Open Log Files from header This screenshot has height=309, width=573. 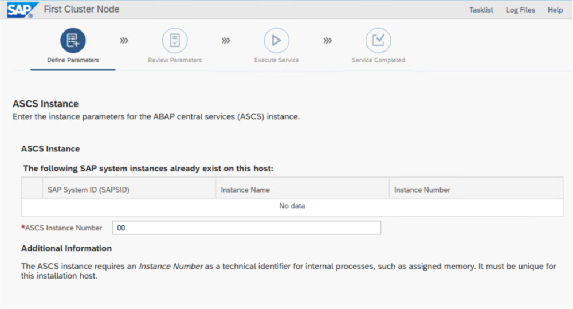(x=520, y=10)
